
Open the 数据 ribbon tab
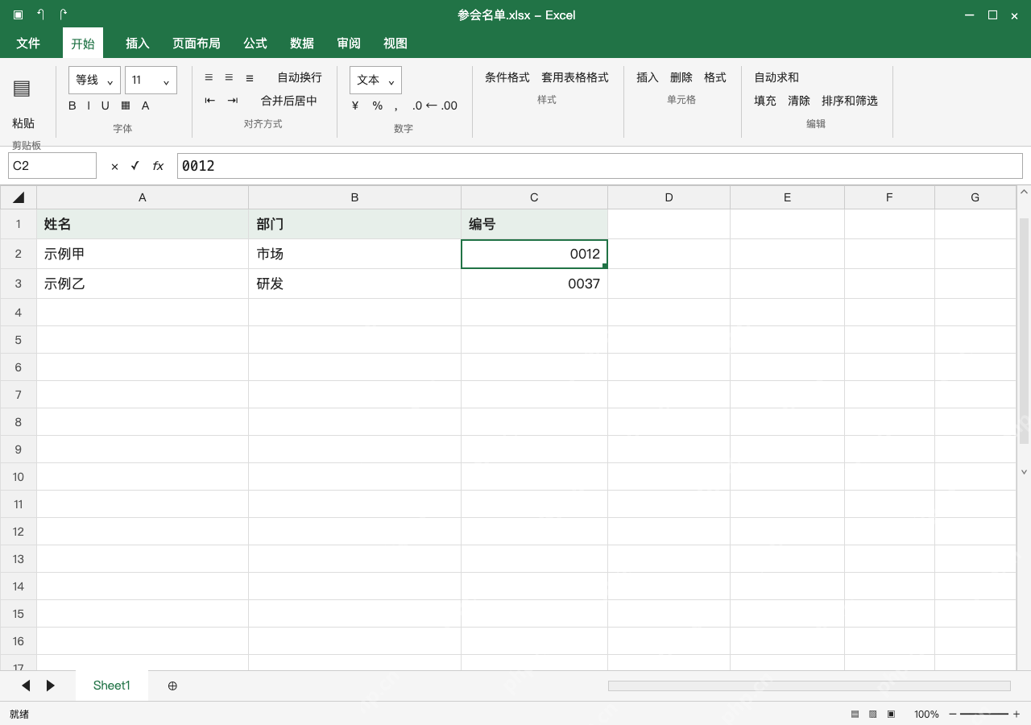pos(302,43)
